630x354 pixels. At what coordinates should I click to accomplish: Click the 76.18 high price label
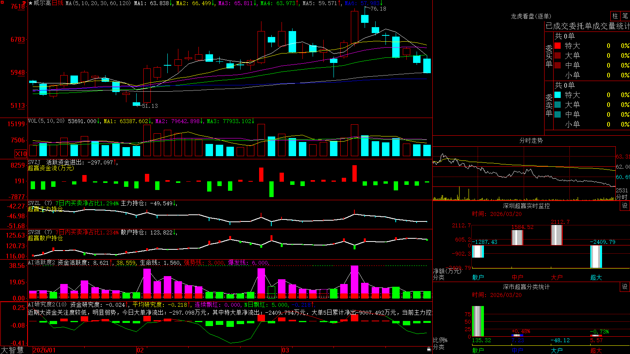pyautogui.click(x=378, y=9)
